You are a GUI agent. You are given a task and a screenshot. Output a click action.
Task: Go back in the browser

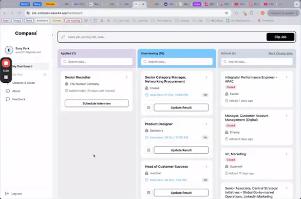(5, 13)
